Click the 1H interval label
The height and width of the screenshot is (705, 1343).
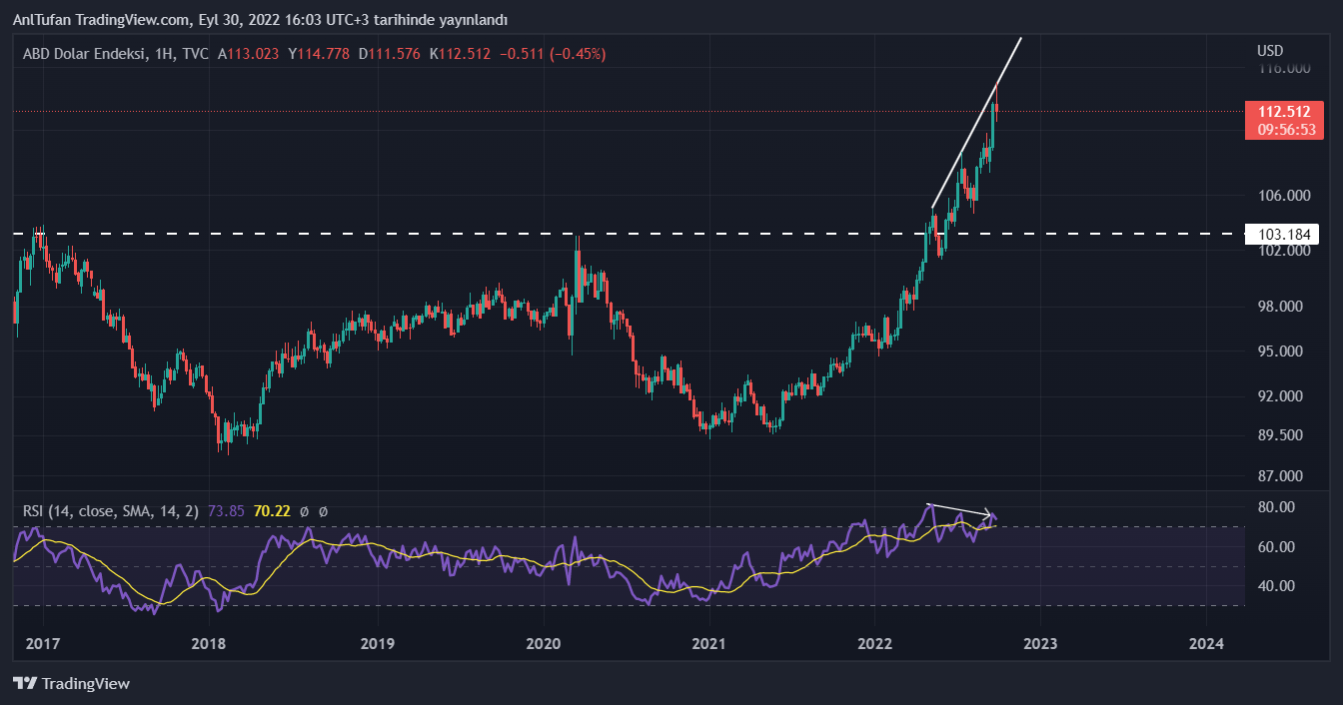(x=165, y=54)
